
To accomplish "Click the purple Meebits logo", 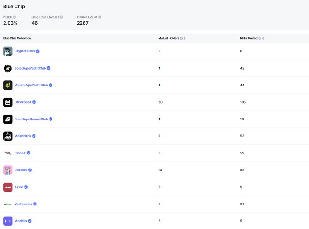I will (x=8, y=221).
